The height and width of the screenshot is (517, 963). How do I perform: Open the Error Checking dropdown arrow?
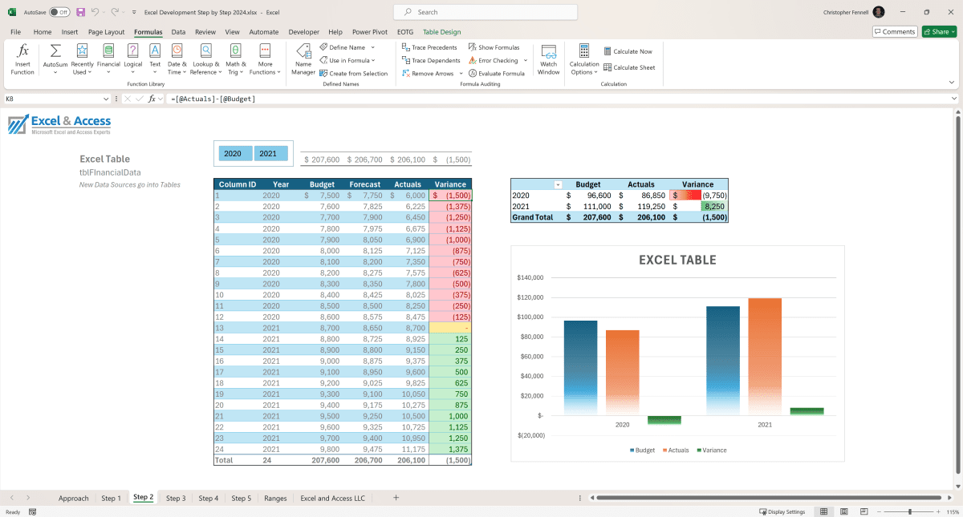(x=526, y=59)
